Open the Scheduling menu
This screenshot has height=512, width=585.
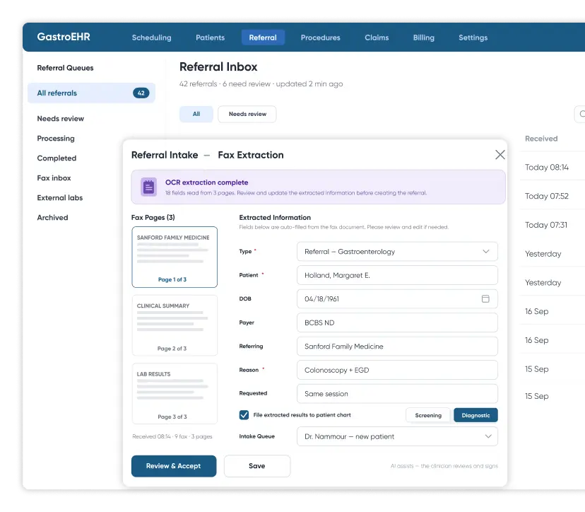151,37
